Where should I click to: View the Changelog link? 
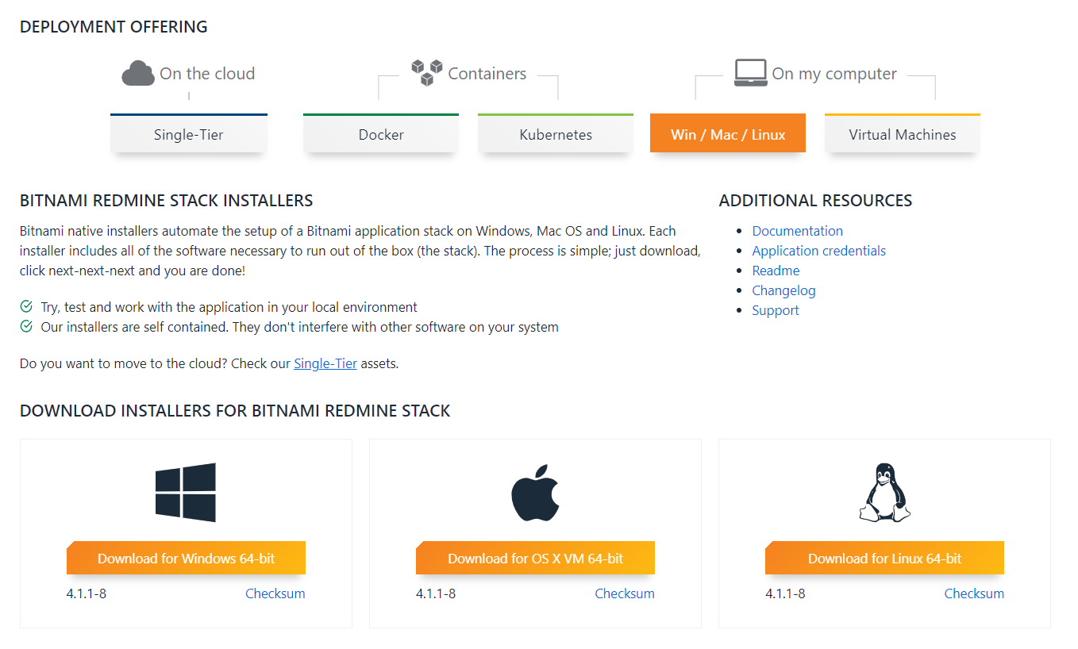pos(783,290)
